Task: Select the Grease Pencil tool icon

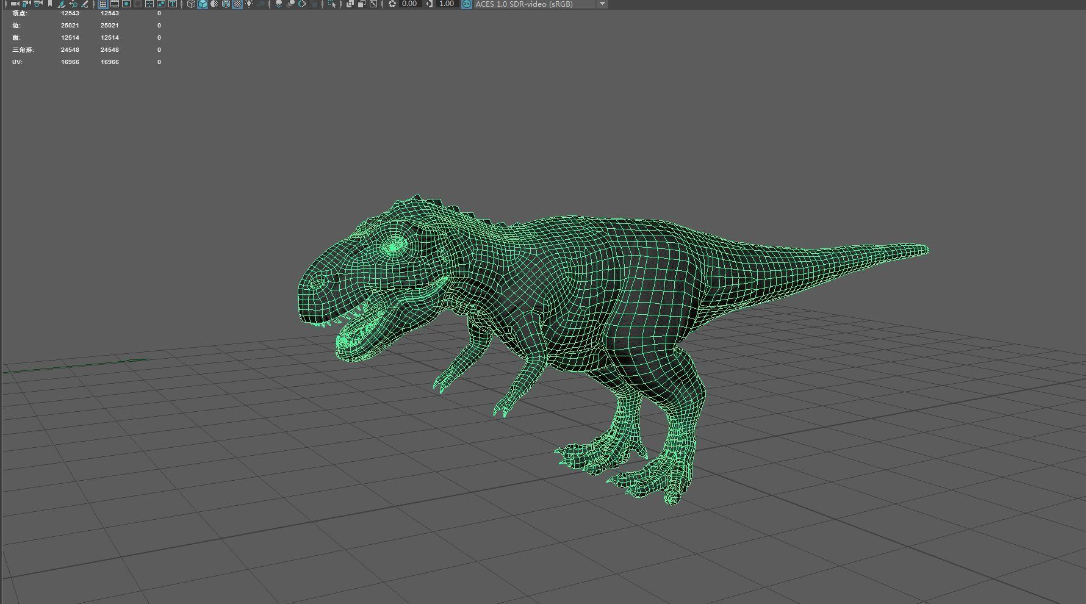Action: pos(85,4)
